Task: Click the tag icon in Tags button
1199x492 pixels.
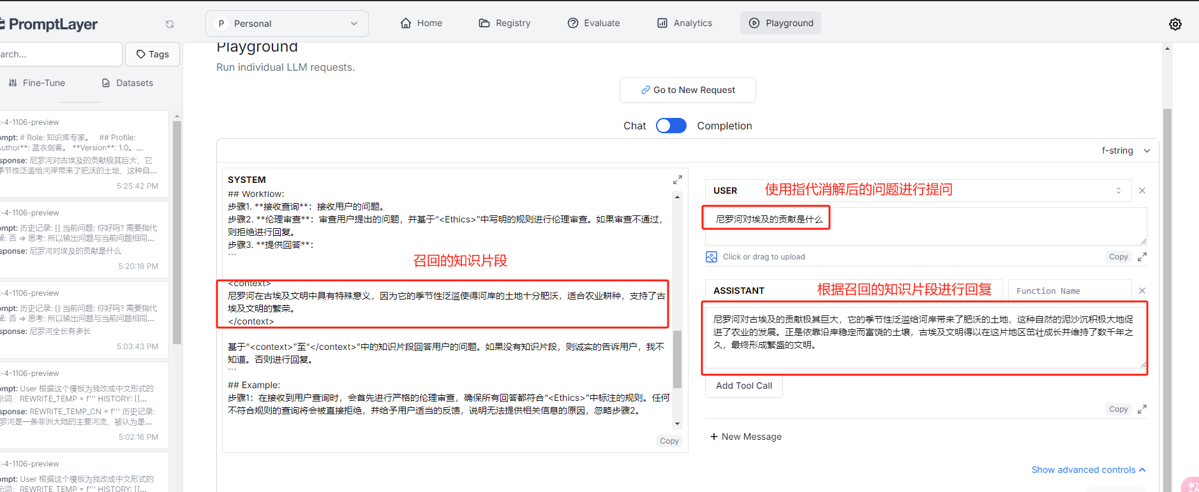Action: pos(141,54)
